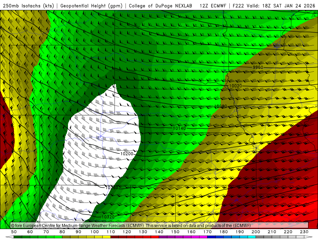Click the 10260 height contour label
Screen dimensions: 318x239
coord(112,188)
